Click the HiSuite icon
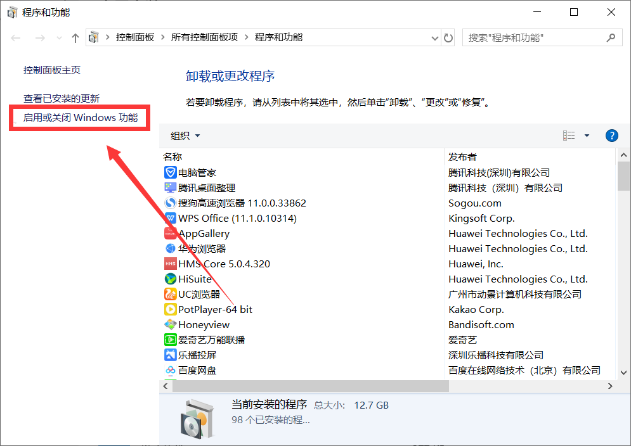631x446 pixels. point(170,279)
